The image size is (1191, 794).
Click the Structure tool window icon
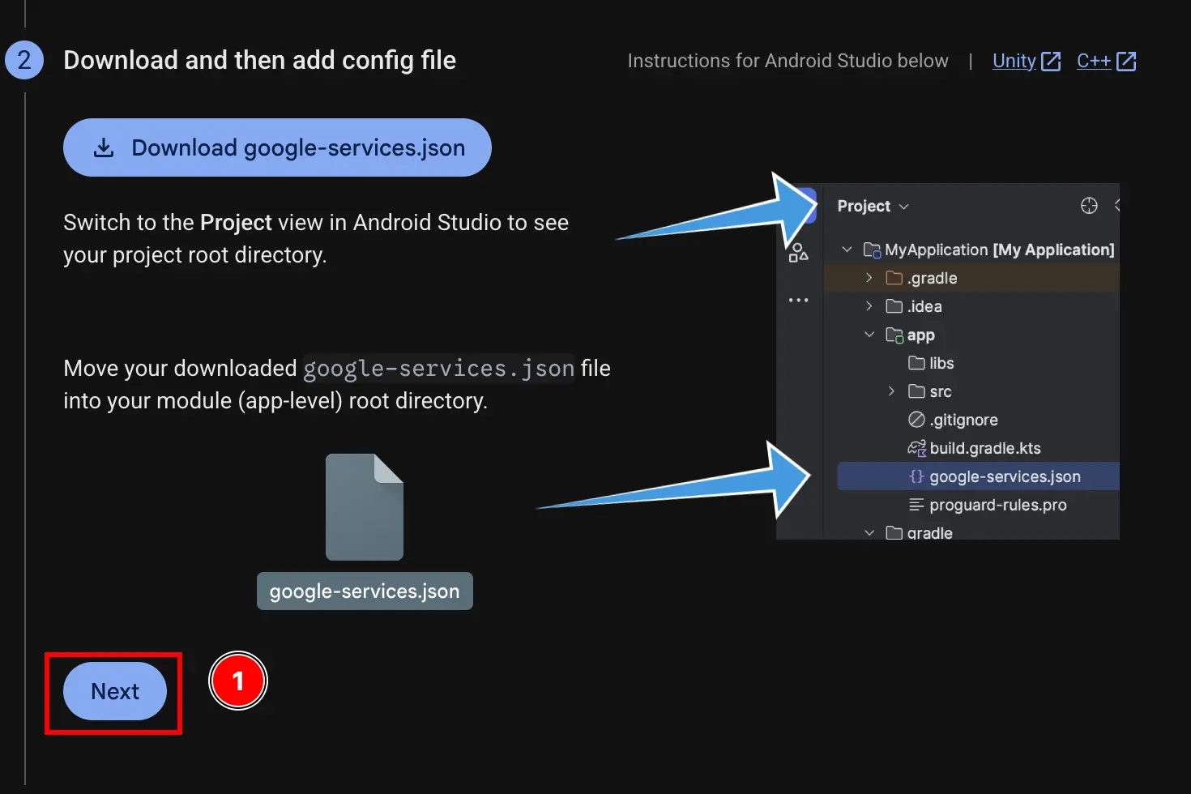[798, 253]
